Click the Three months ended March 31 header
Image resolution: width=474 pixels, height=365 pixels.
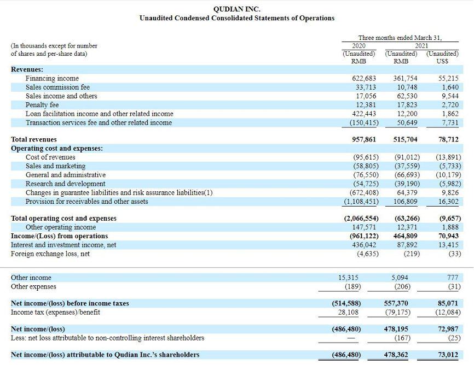point(400,38)
